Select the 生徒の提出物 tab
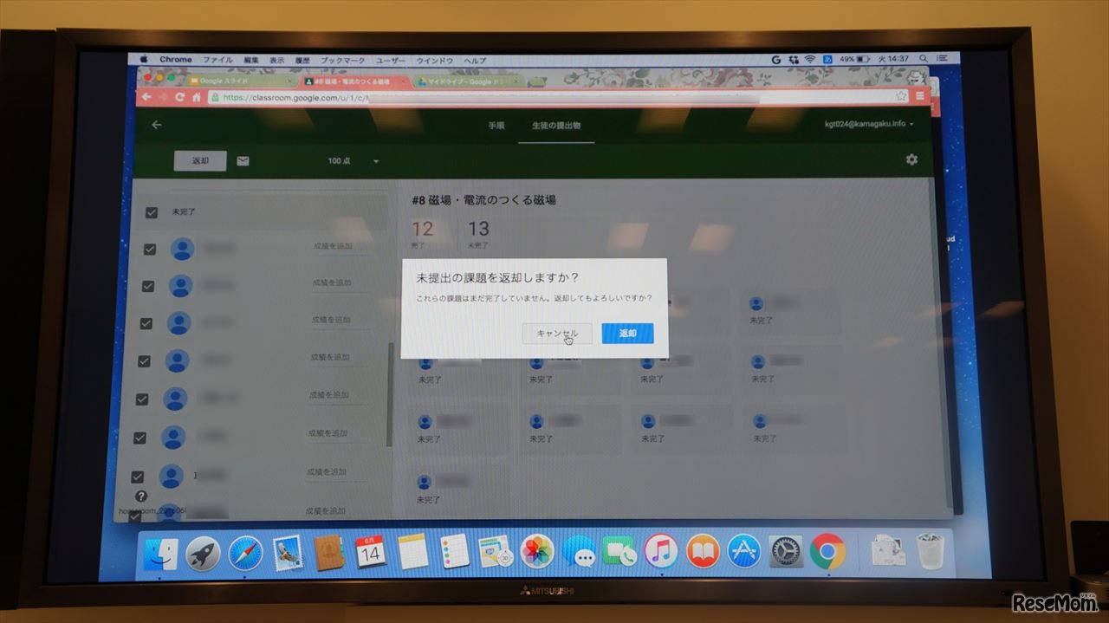The height and width of the screenshot is (623, 1109). pyautogui.click(x=557, y=127)
